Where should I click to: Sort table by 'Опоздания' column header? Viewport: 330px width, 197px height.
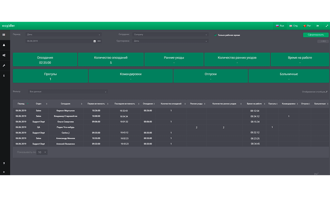click(x=148, y=104)
